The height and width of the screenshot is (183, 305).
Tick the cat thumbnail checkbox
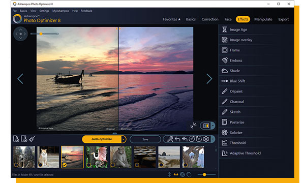coord(40,165)
